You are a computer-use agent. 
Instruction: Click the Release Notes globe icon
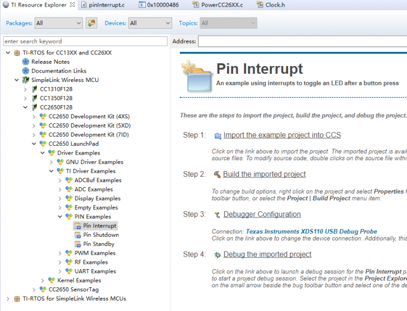pos(25,62)
